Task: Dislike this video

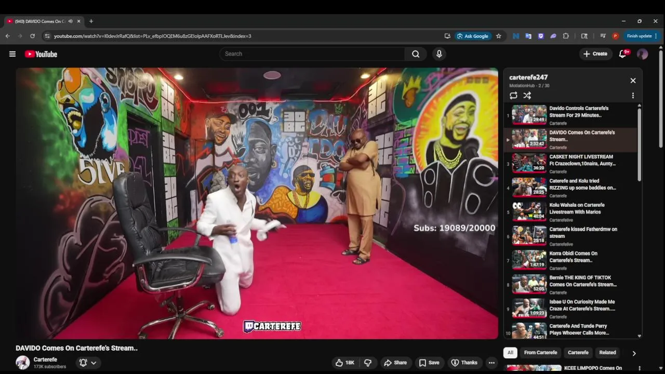Action: 368,363
